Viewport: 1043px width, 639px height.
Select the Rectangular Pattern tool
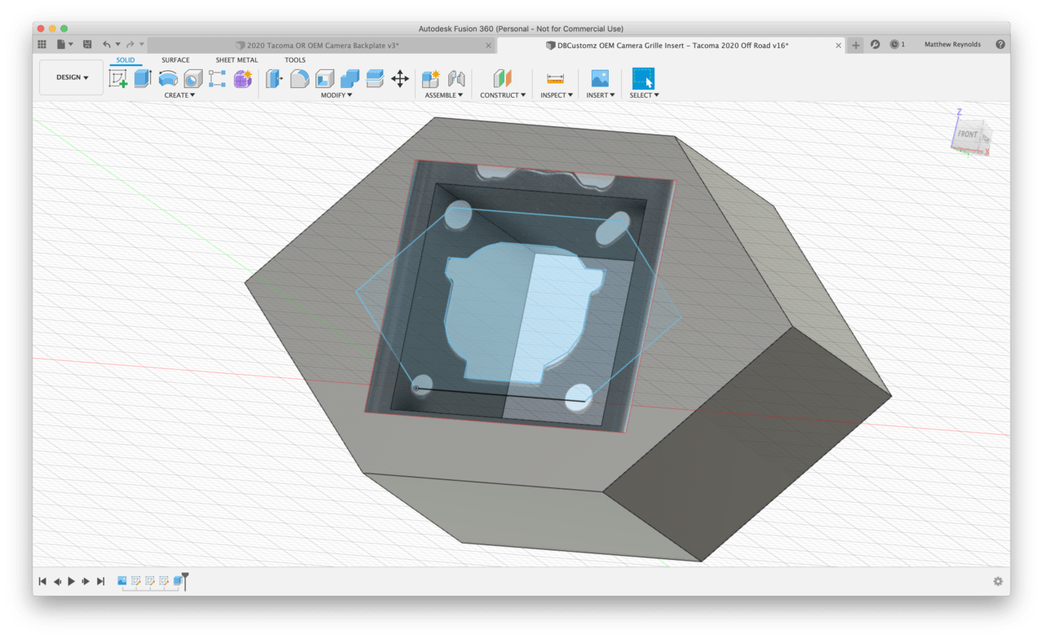[x=218, y=78]
